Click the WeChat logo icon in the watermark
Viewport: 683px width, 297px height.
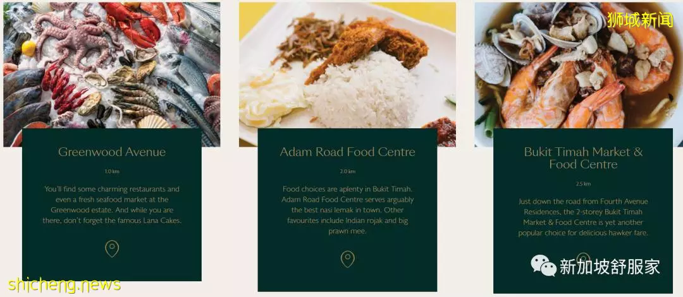543,265
